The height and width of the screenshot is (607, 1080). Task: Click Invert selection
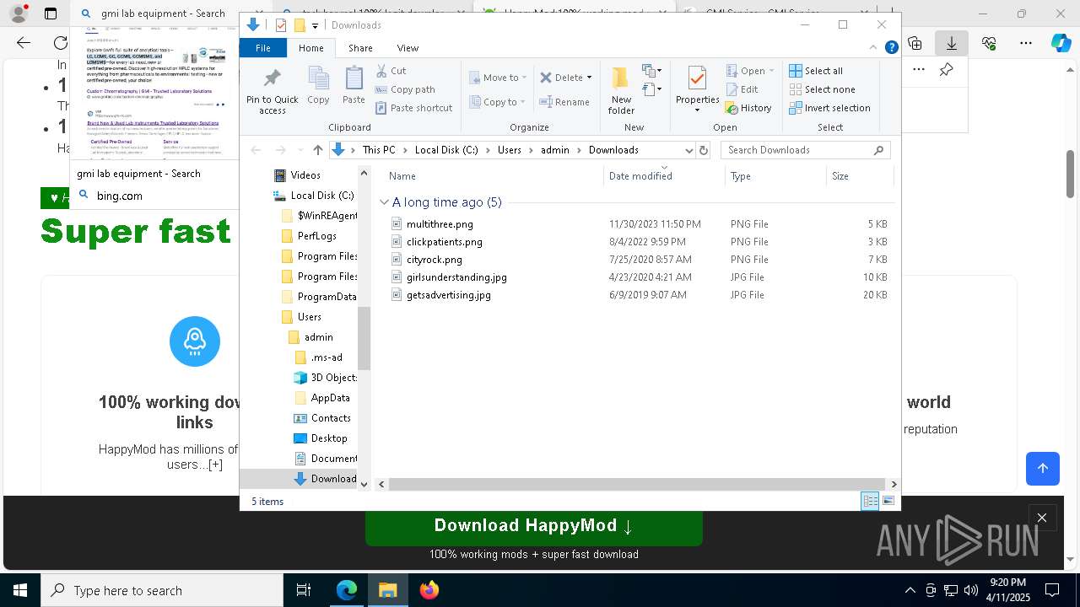coord(829,108)
